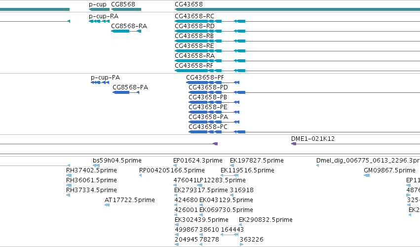Image resolution: width=420 pixels, height=247 pixels.
Task: Click the bs59h04.5prime EST label
Action: [117, 161]
